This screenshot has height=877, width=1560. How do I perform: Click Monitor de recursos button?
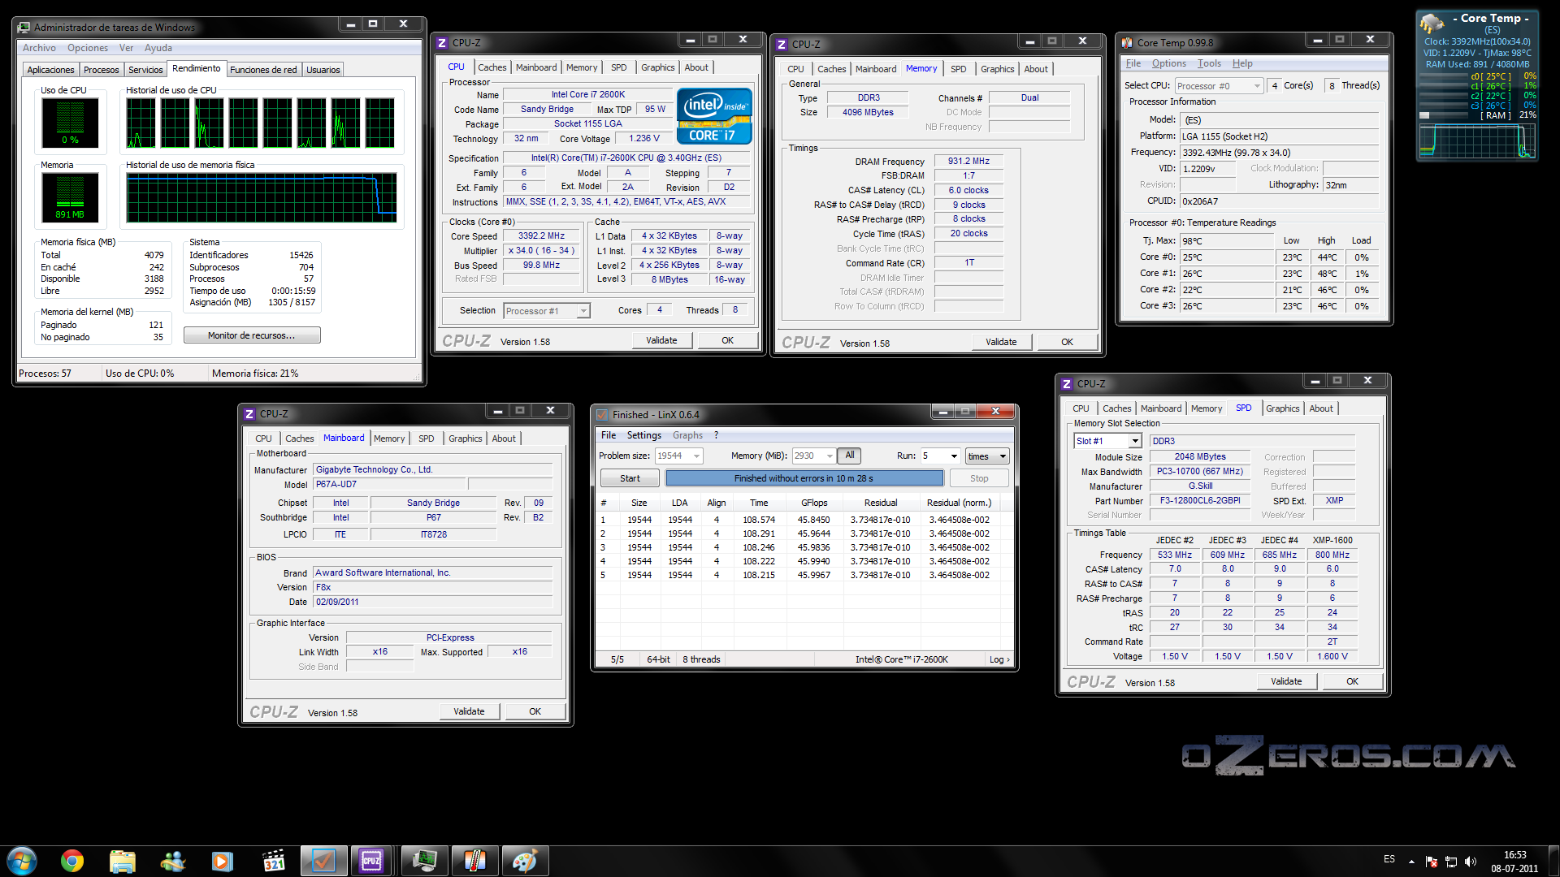click(252, 335)
